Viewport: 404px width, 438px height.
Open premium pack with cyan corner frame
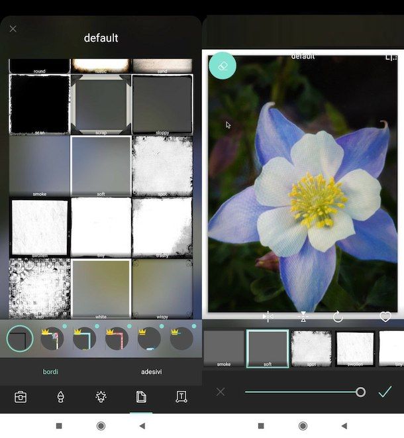[x=84, y=339]
